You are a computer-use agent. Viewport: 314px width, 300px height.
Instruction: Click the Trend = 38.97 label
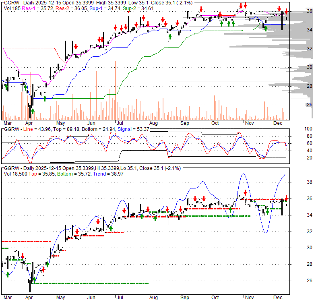pyautogui.click(x=108, y=174)
